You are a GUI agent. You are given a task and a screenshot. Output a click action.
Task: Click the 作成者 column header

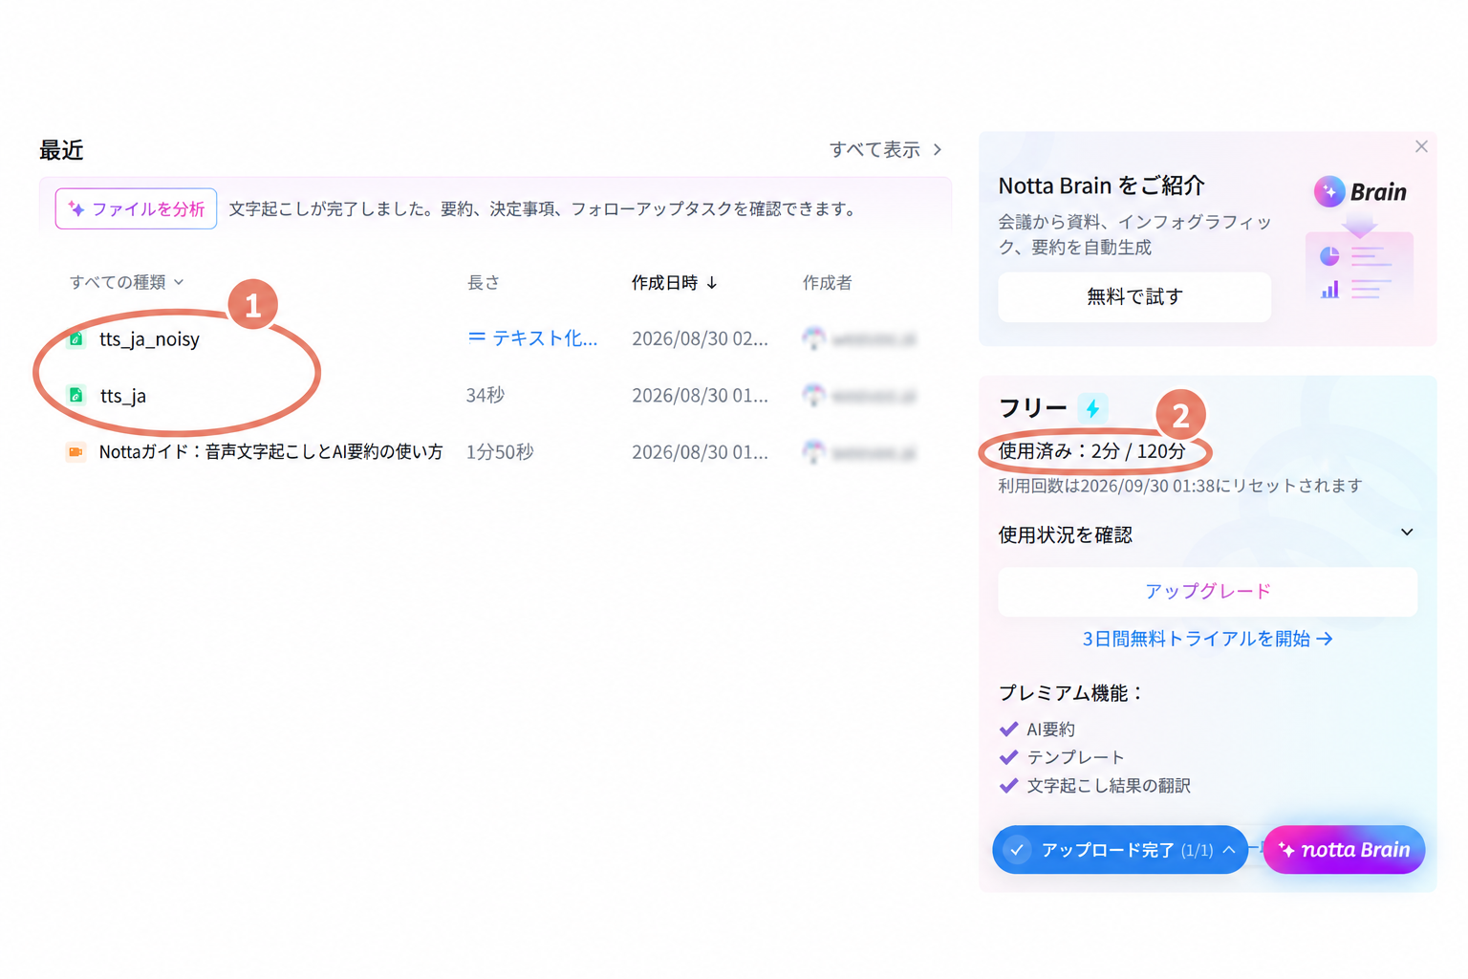pos(828,283)
